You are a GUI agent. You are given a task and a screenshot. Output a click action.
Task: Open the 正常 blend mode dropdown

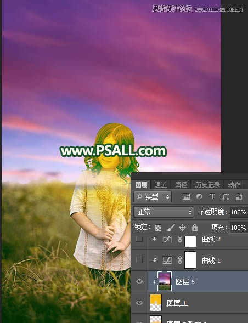pyautogui.click(x=164, y=212)
